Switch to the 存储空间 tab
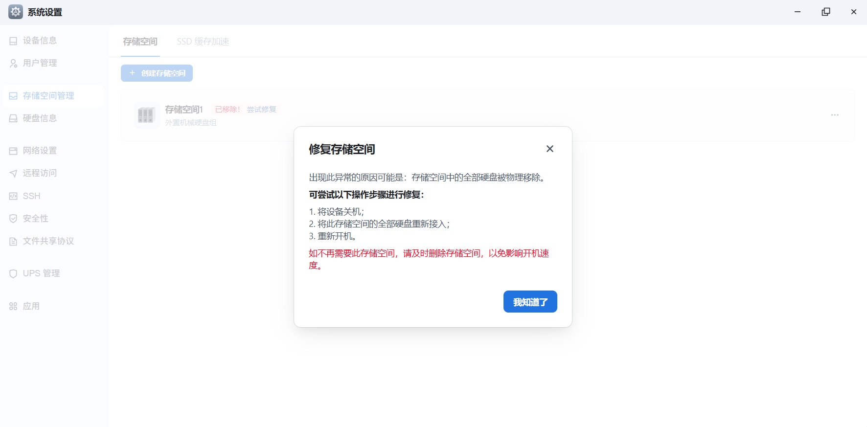This screenshot has width=867, height=427. click(x=140, y=42)
